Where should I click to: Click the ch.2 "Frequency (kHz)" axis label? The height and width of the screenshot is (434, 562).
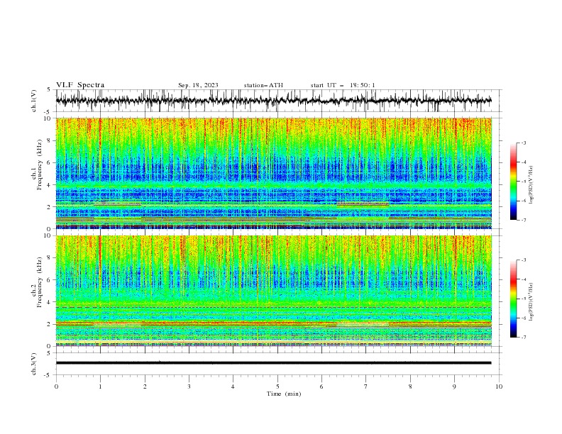(x=39, y=282)
